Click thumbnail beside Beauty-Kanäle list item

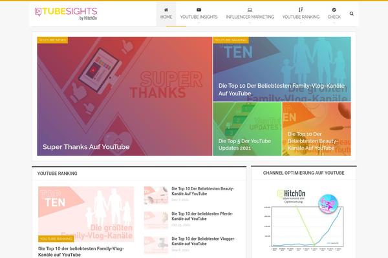[x=156, y=195]
